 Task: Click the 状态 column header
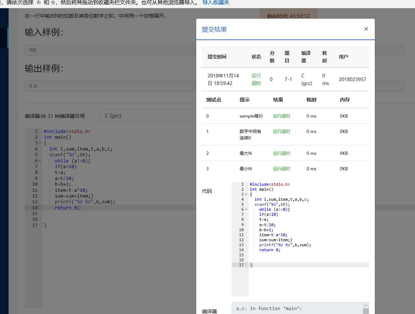(256, 57)
